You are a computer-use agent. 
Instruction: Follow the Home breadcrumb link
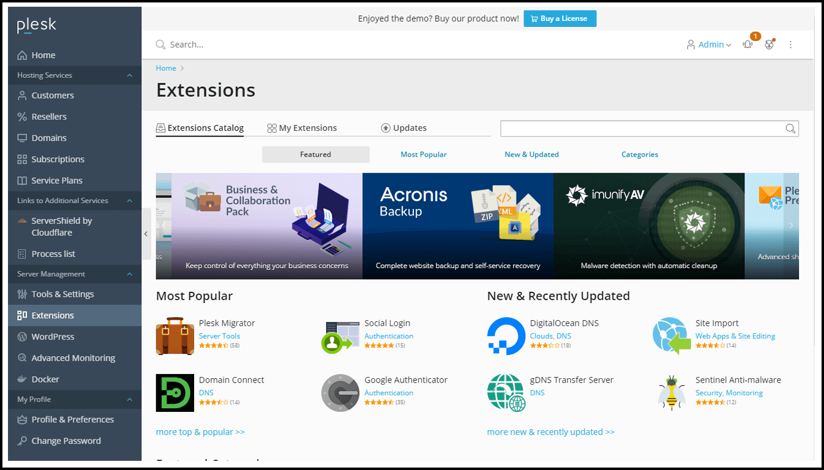click(166, 68)
